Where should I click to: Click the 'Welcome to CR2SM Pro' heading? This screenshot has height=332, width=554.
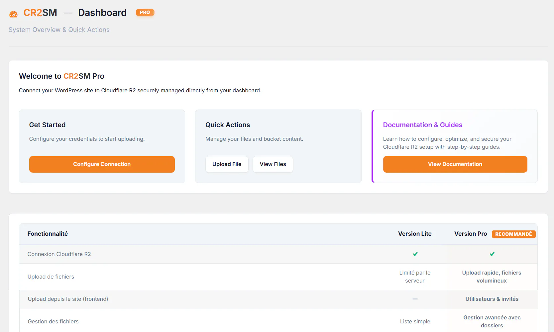click(x=61, y=76)
